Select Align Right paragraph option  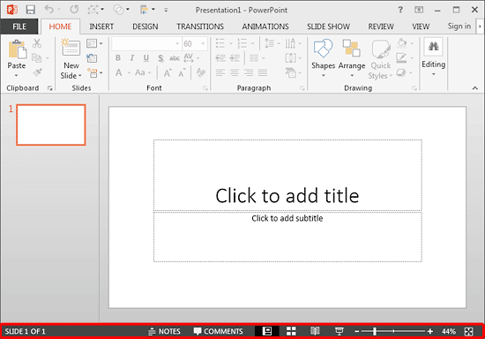pos(249,72)
